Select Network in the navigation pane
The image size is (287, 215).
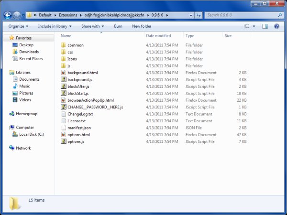point(23,148)
